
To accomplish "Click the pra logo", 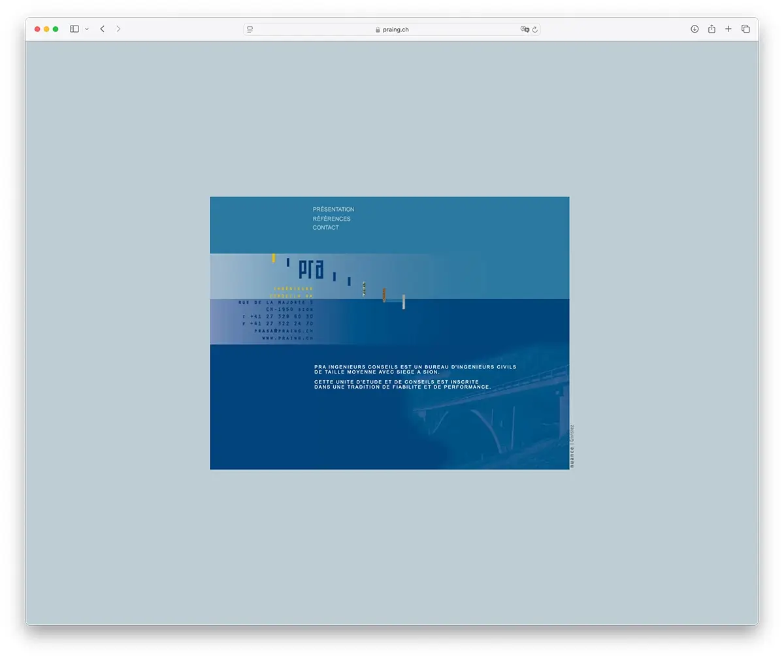I will click(311, 268).
